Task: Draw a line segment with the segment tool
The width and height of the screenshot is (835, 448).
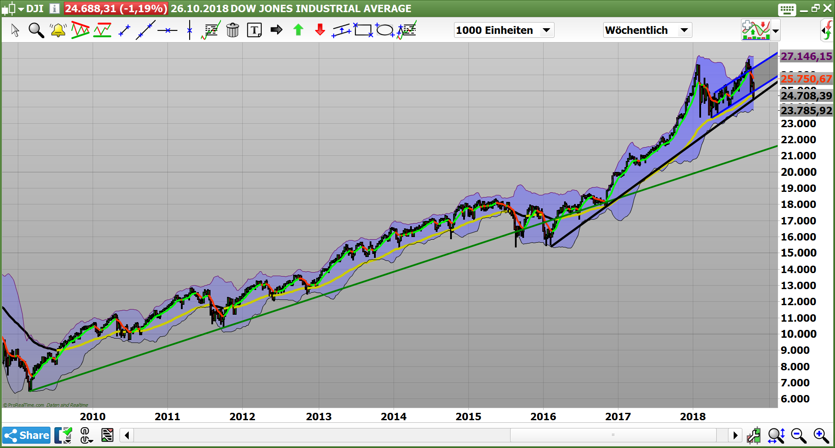Action: tap(124, 30)
